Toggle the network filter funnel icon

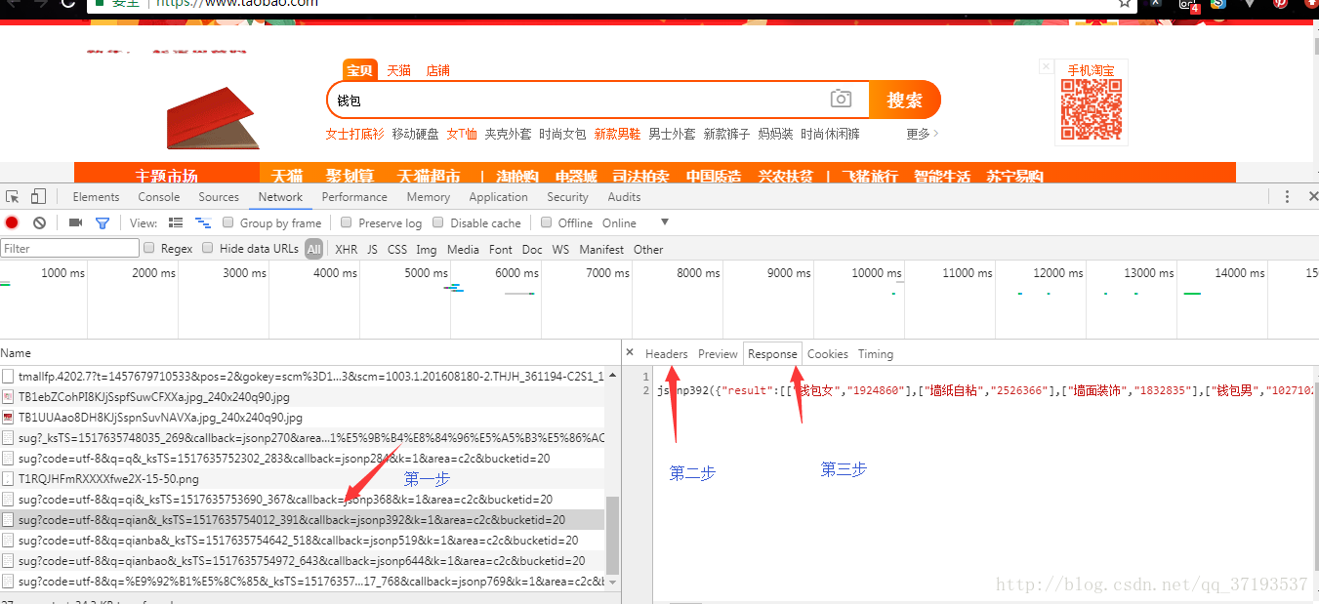click(102, 222)
